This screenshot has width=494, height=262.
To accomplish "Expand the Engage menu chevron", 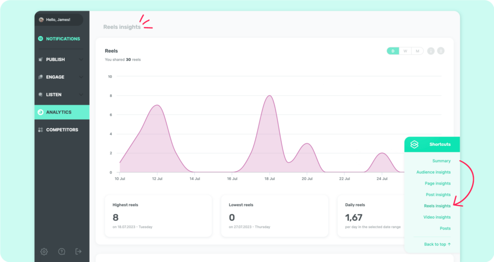I will (x=81, y=77).
